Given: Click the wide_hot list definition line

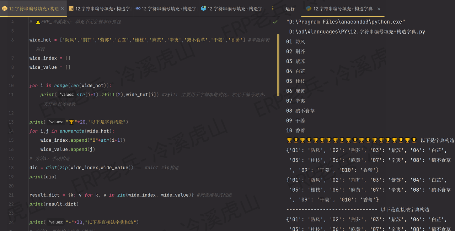Looking at the screenshot, I should (x=107, y=40).
